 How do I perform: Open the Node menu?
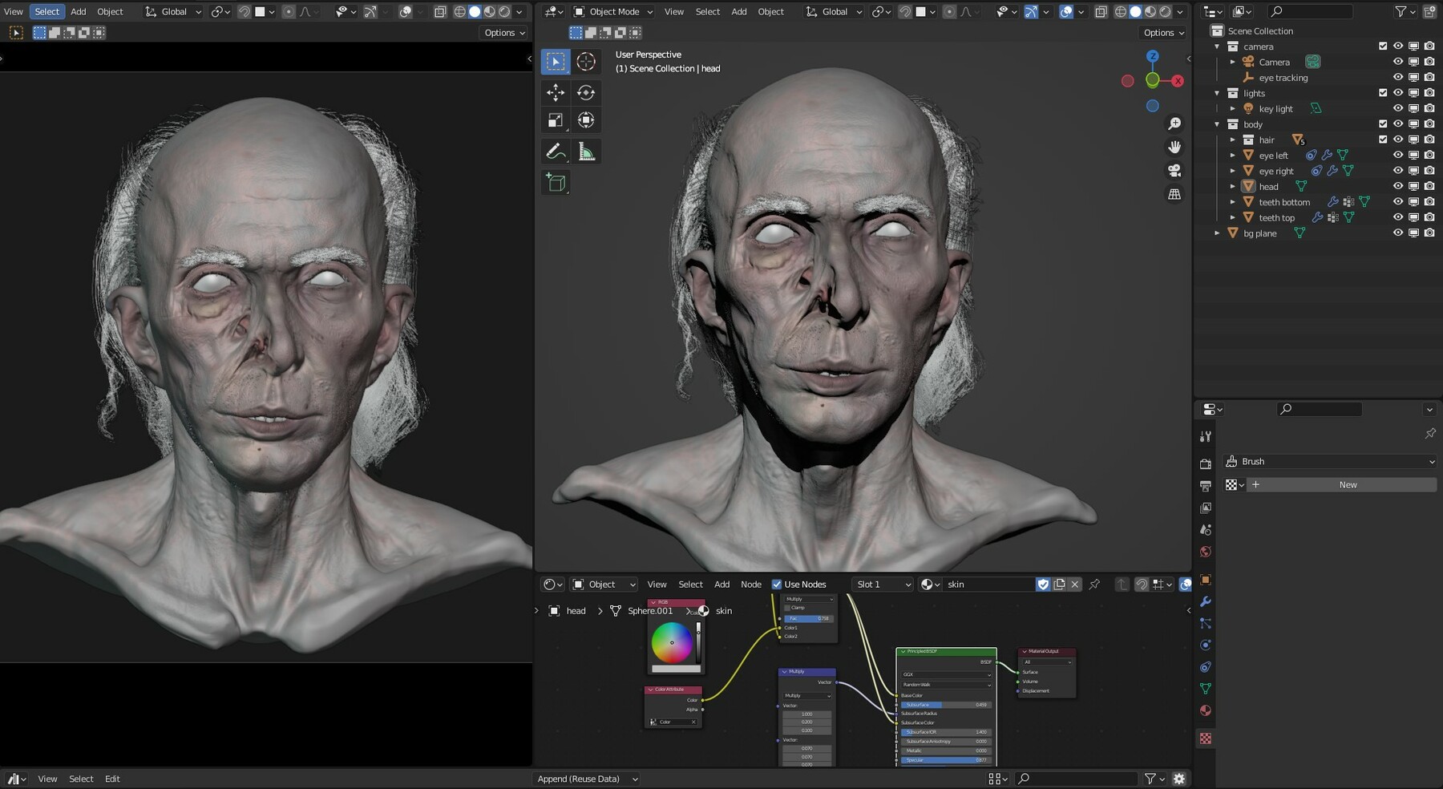click(x=751, y=584)
